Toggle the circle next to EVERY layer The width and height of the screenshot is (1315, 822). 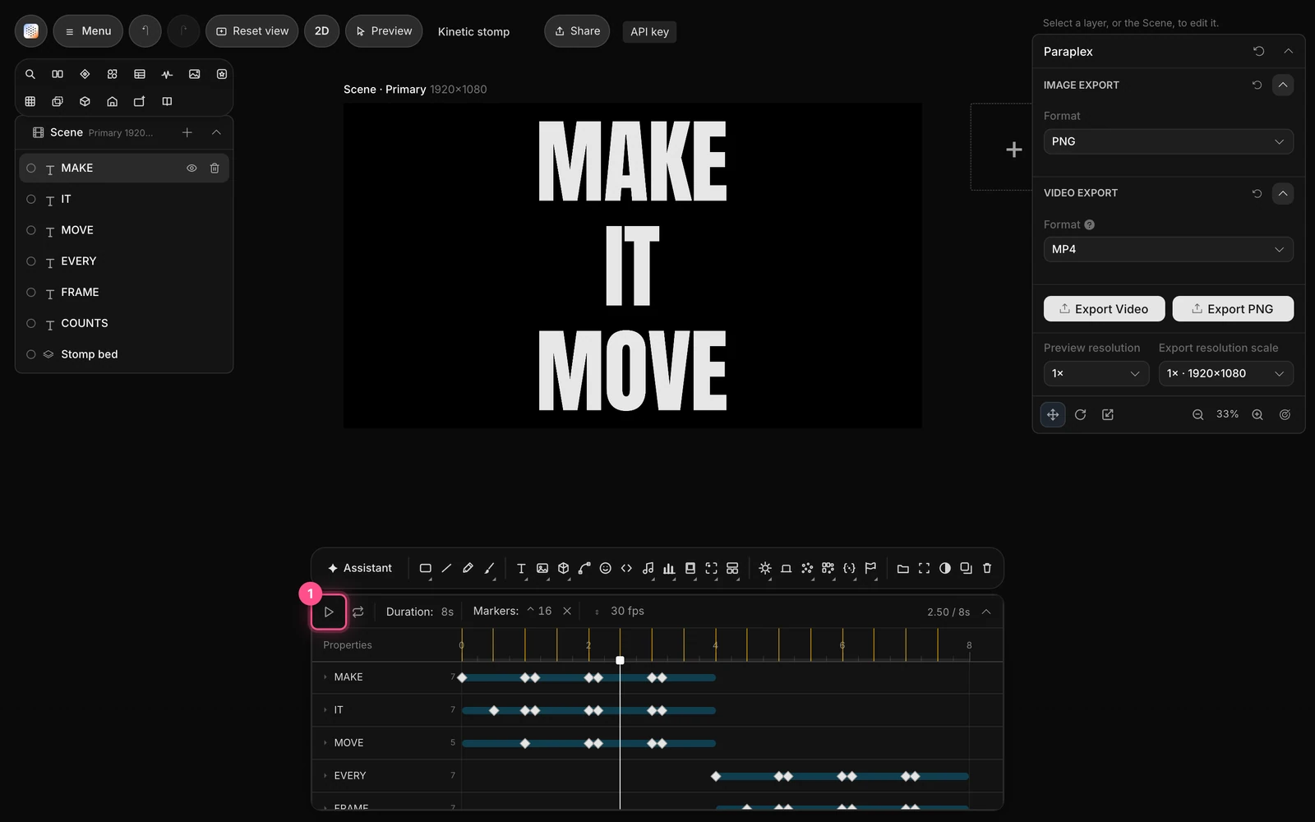31,261
